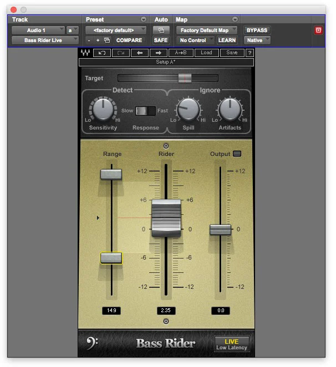336x367 pixels.
Task: Go to previous preset with left arrow
Action: pyautogui.click(x=140, y=53)
